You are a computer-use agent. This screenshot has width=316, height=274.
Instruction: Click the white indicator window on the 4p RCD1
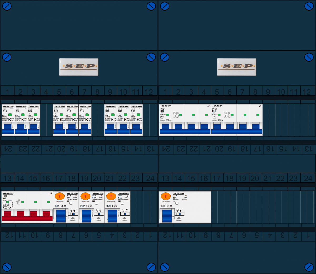[177, 203]
